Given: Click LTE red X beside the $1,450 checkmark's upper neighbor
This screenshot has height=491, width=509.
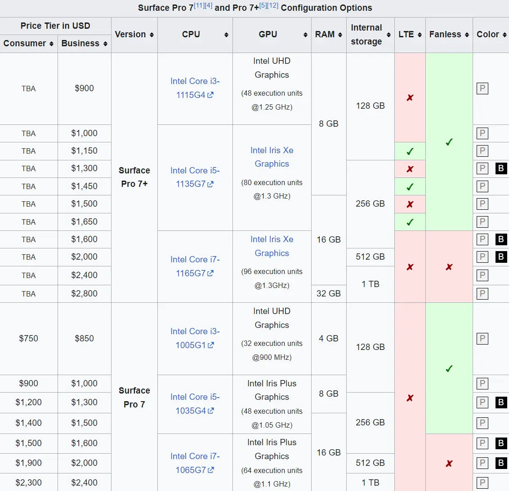Looking at the screenshot, I should (x=410, y=169).
